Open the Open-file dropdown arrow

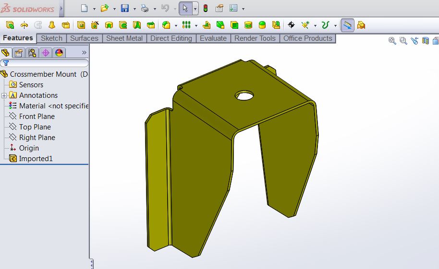tap(114, 9)
